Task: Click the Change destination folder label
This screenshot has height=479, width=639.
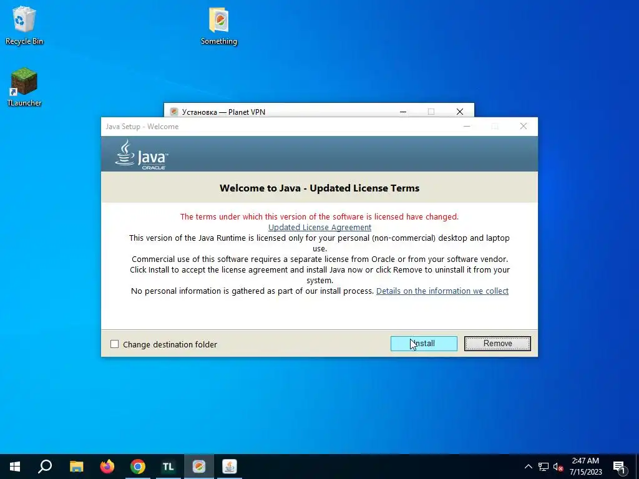Action: [x=170, y=344]
